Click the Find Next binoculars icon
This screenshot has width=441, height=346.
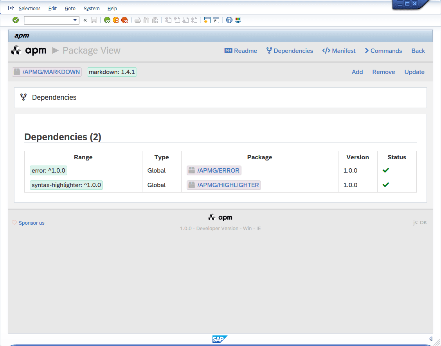pos(155,20)
